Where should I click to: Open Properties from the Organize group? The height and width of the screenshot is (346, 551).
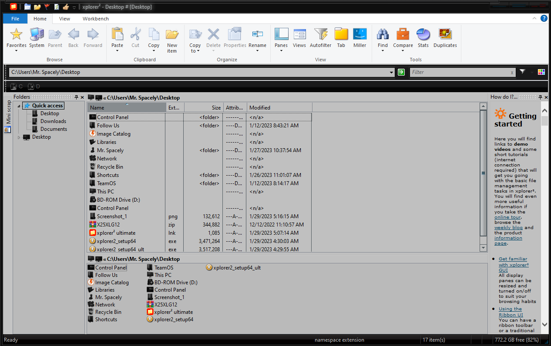[235, 37]
